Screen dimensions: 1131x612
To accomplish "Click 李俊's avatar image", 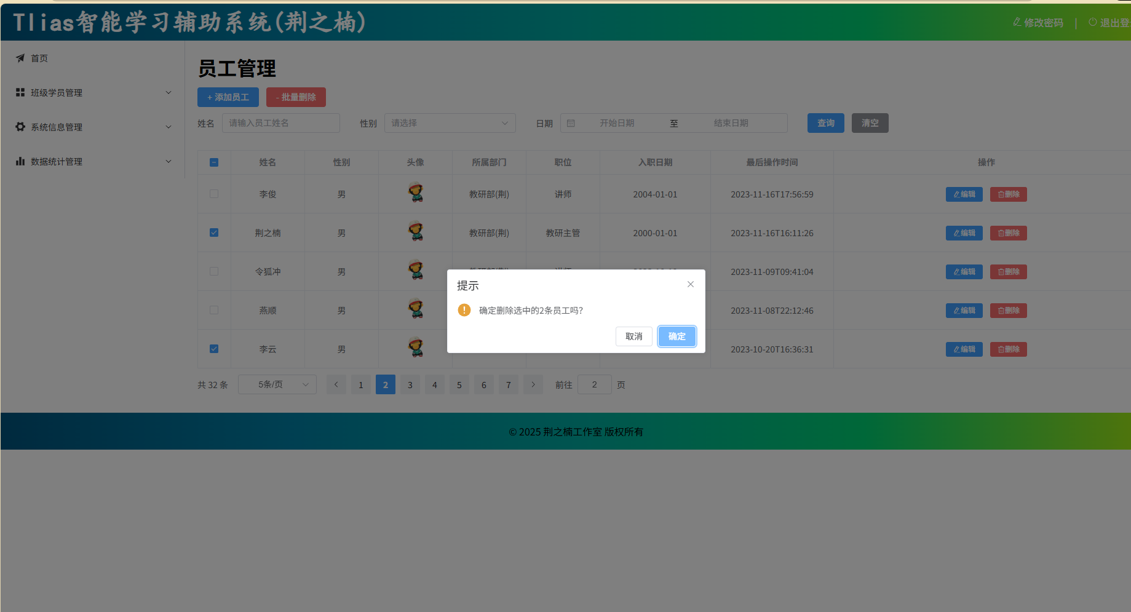I will (416, 193).
